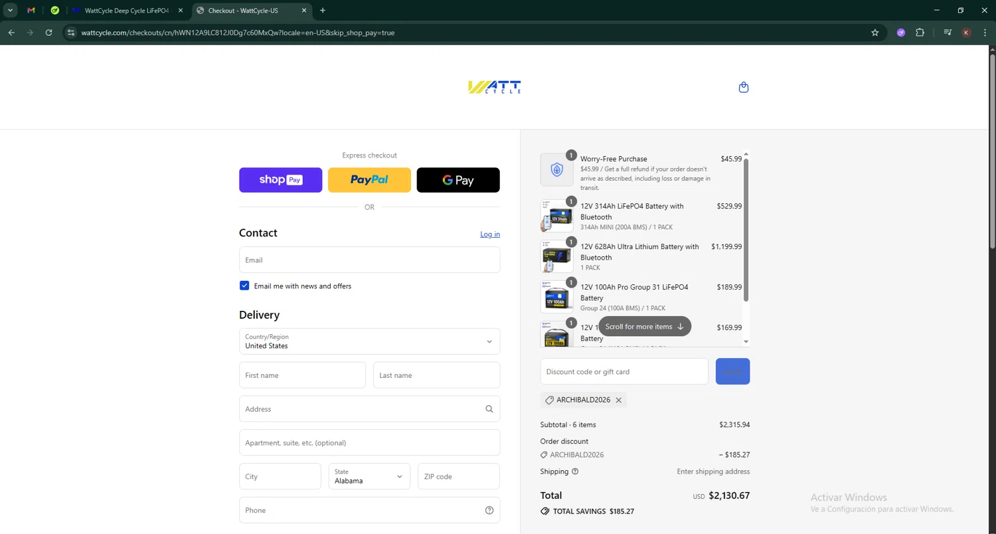
Task: Open the State dropdown showing Alabama
Action: tap(369, 476)
